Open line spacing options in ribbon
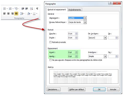124x96 pixels. [x=22, y=14]
